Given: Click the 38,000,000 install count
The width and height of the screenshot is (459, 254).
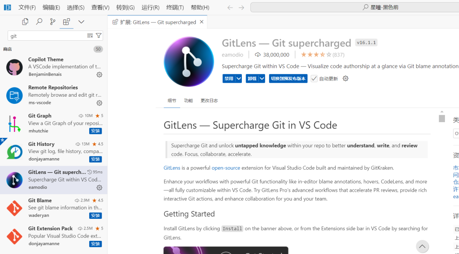Looking at the screenshot, I should 272,55.
